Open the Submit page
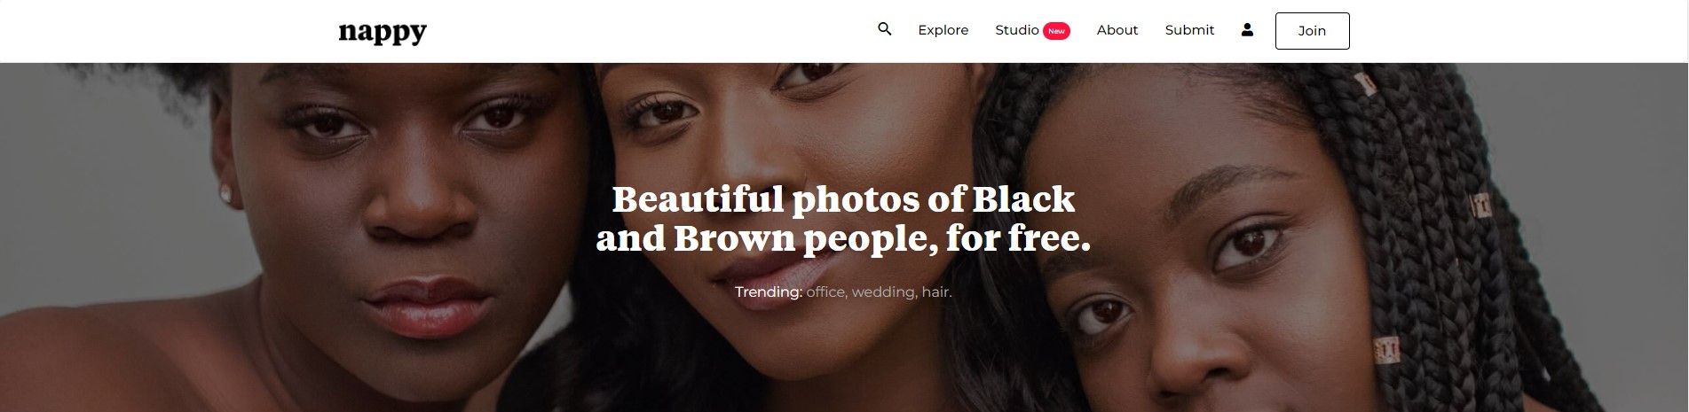The height and width of the screenshot is (412, 1689). coord(1189,30)
